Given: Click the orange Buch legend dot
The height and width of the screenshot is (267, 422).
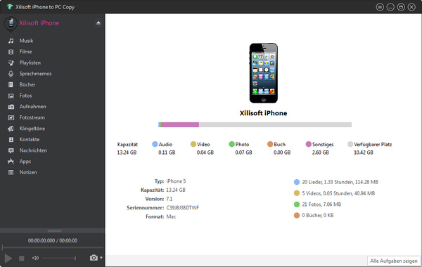Looking at the screenshot, I should pyautogui.click(x=270, y=144).
